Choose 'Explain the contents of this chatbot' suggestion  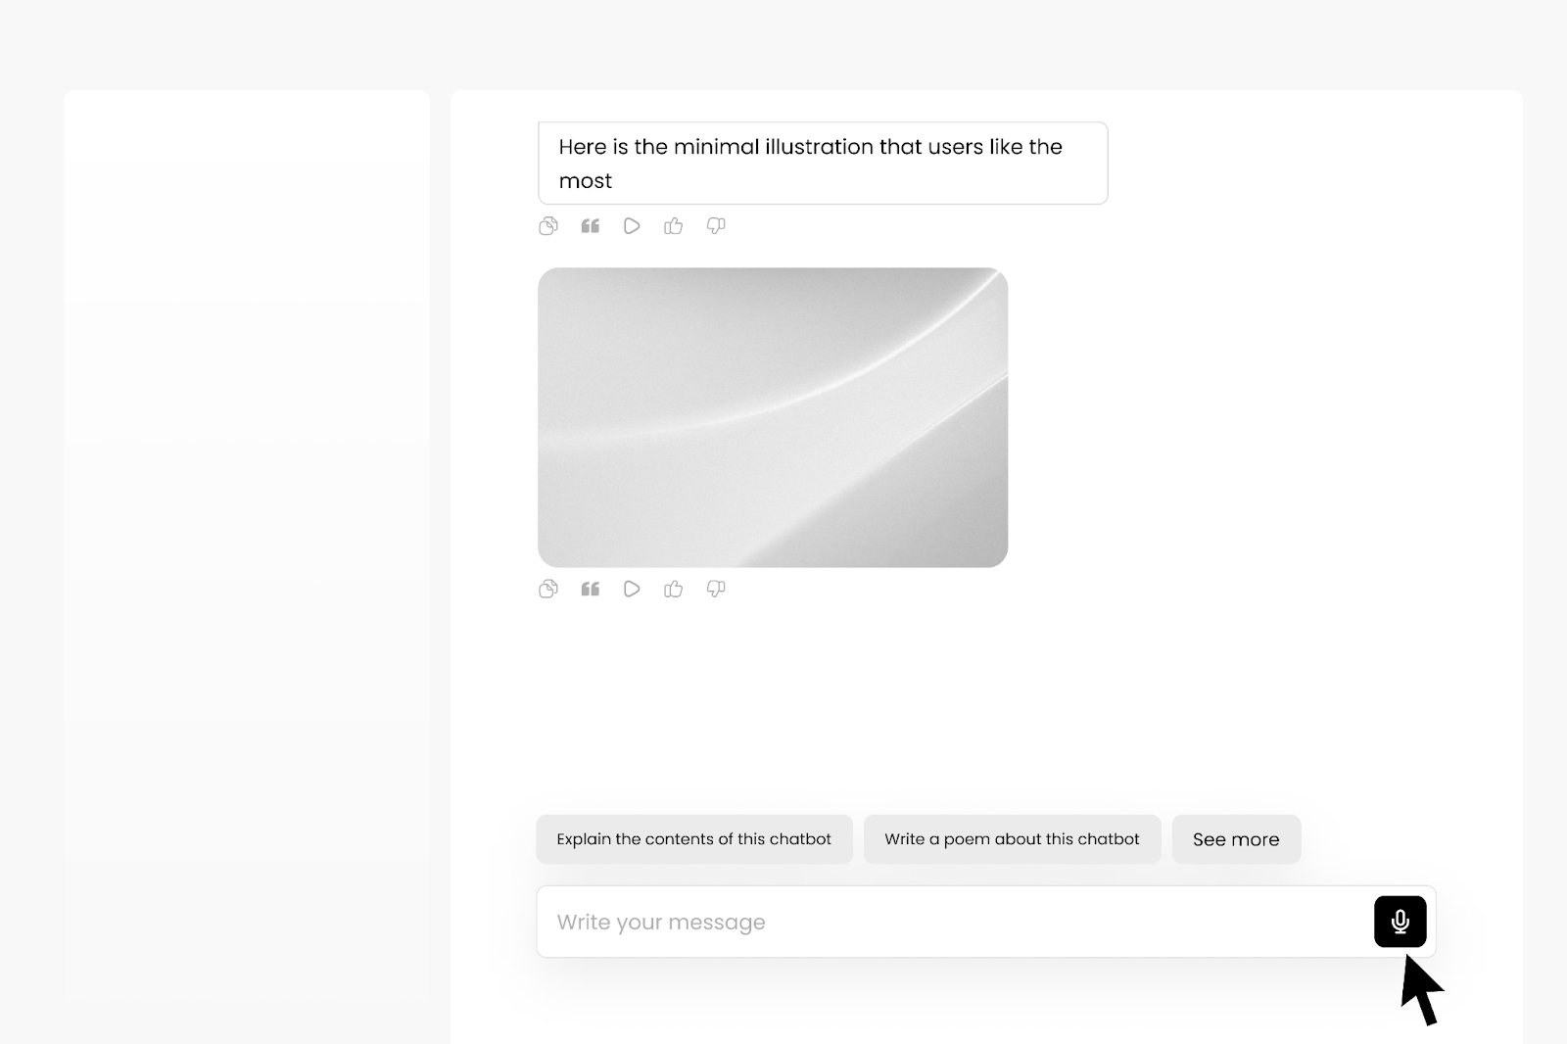pyautogui.click(x=694, y=839)
